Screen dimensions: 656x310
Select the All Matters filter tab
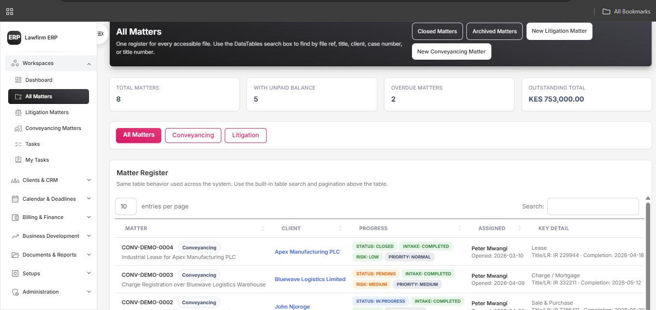[x=139, y=135]
